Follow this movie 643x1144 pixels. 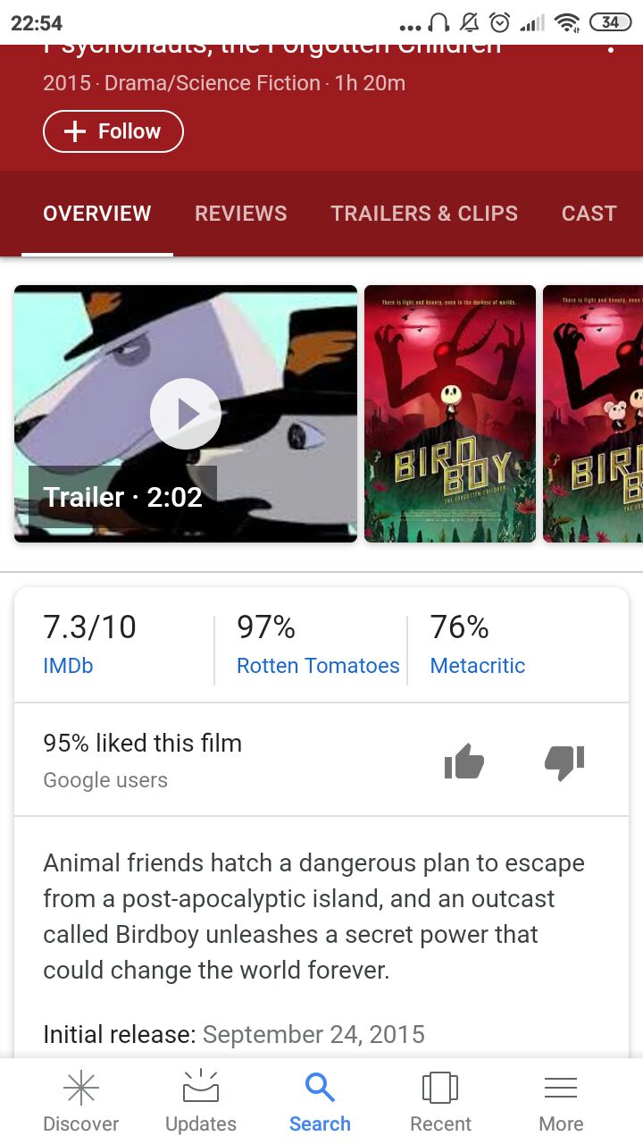(x=113, y=131)
